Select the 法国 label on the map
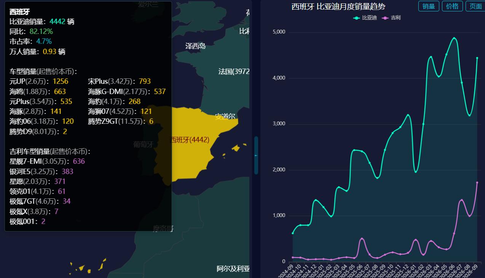Screen dimensions: 485x278 234,71
